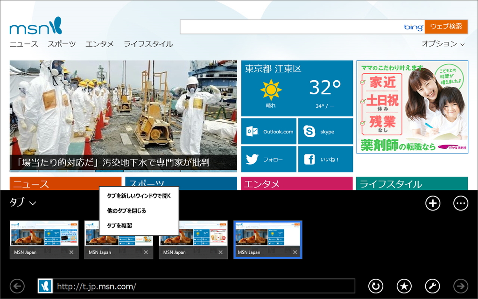Open a new tab with plus icon
The width and height of the screenshot is (478, 299).
pyautogui.click(x=433, y=203)
